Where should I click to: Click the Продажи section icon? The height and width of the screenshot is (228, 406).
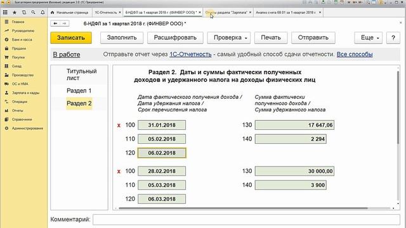pos(7,48)
